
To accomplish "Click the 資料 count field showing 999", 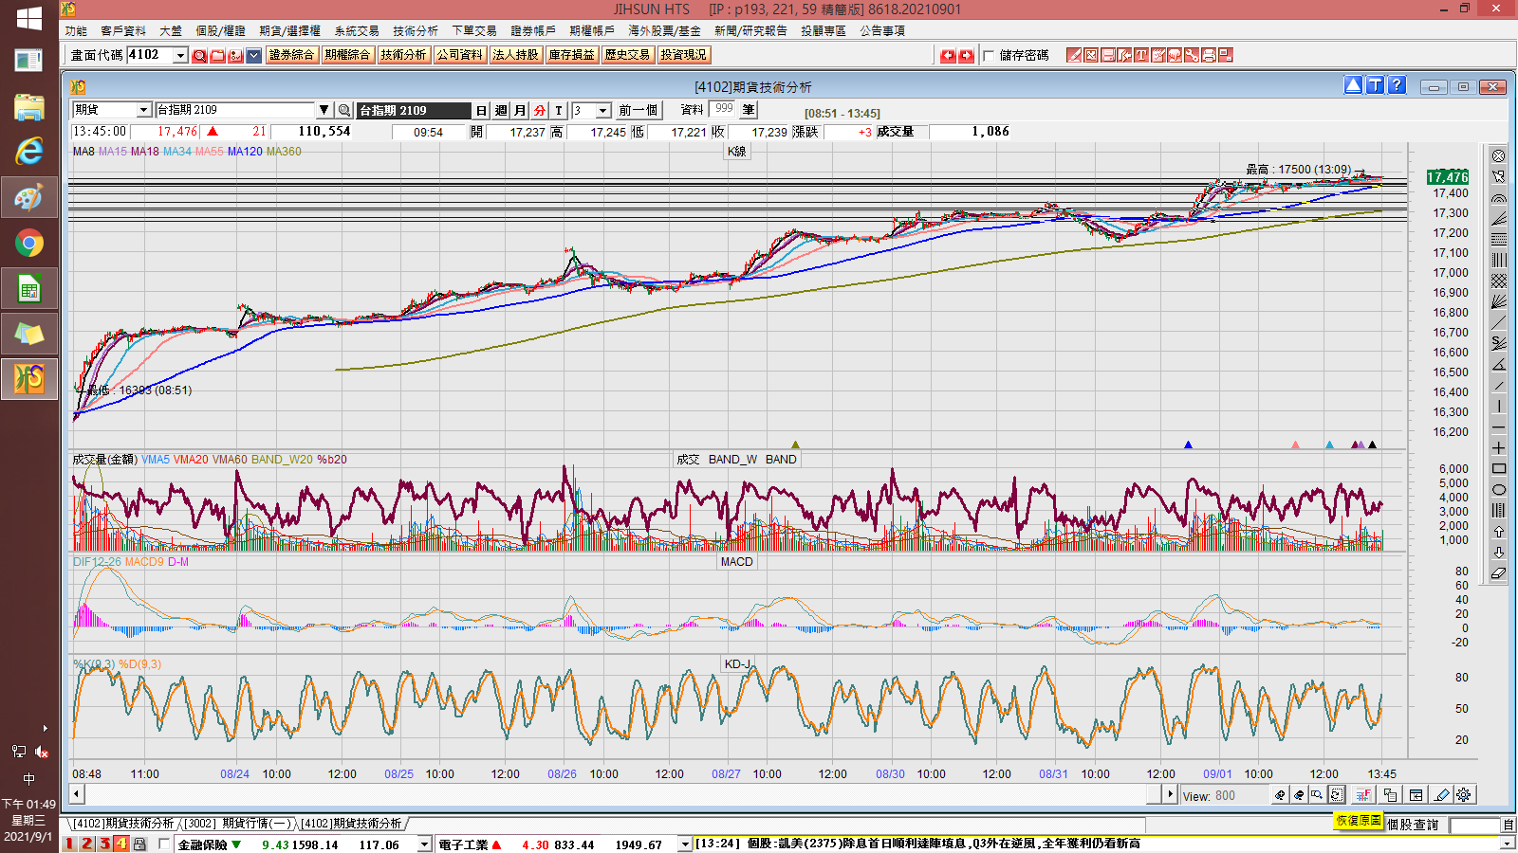I will pos(723,109).
